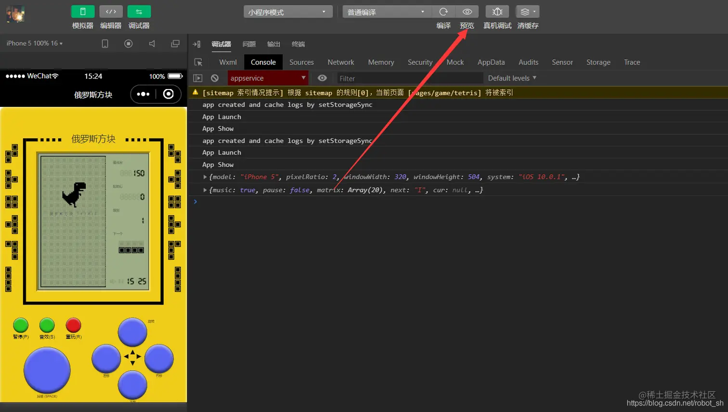Switch to the 终端 tab
The height and width of the screenshot is (412, 728).
(x=298, y=44)
